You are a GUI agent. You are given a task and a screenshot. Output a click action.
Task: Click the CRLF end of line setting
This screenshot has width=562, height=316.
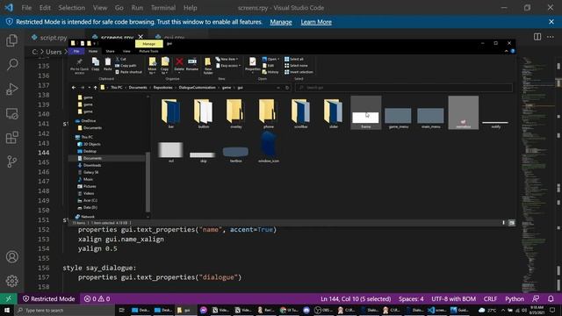(x=490, y=298)
